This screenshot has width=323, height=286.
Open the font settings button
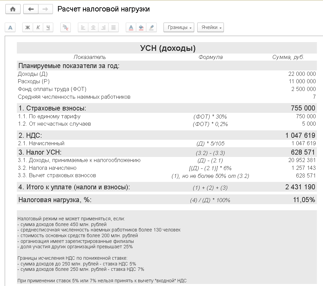click(x=10, y=28)
